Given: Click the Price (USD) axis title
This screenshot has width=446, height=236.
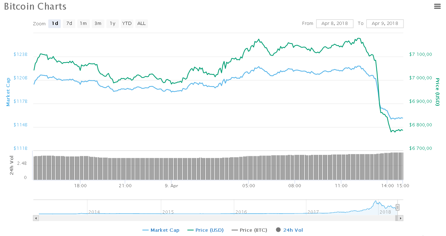Looking at the screenshot, I should [437, 91].
